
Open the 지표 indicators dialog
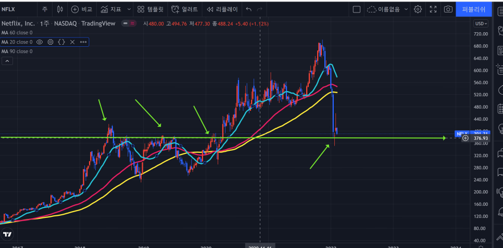tap(111, 9)
